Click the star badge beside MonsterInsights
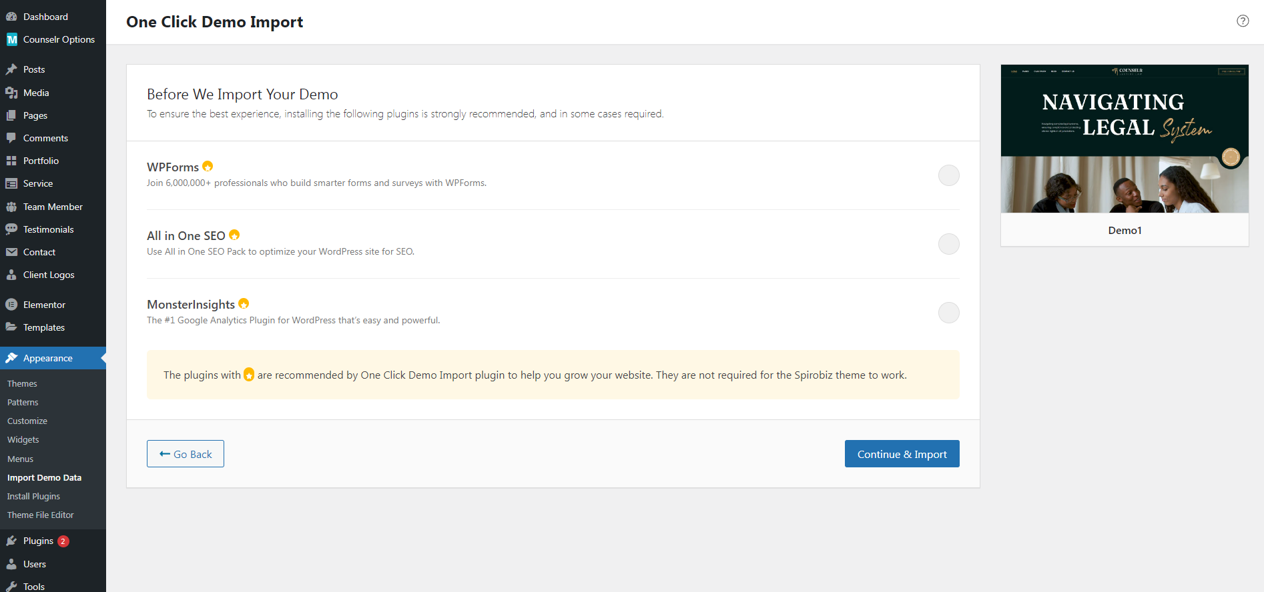This screenshot has height=592, width=1264. coord(244,303)
